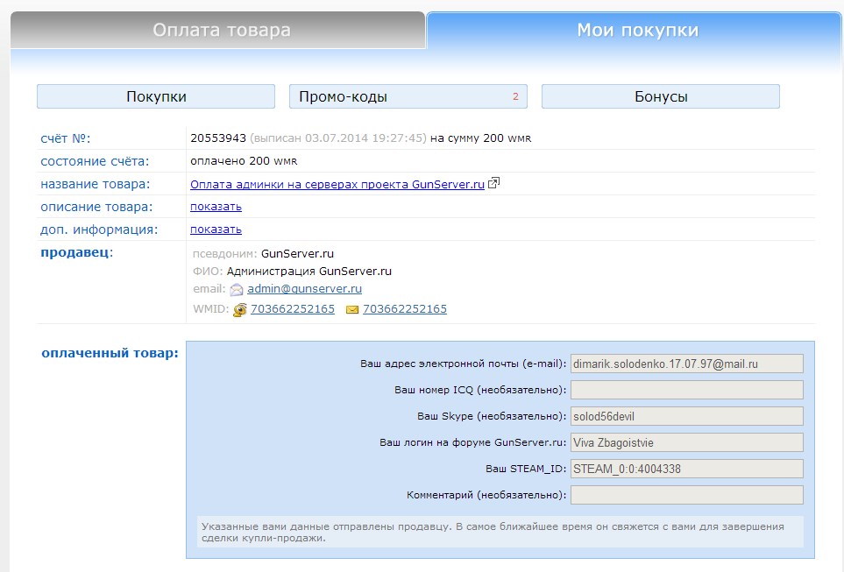
Task: Open the Промо-коды section
Action: click(408, 97)
